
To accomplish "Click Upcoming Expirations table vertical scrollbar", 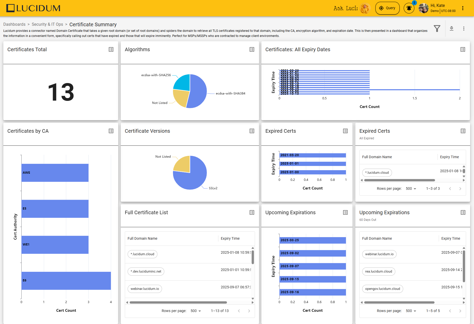I will (x=464, y=266).
